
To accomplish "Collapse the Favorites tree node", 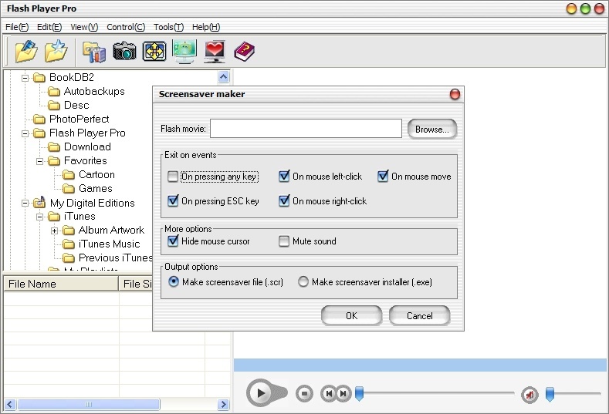I will (x=39, y=161).
